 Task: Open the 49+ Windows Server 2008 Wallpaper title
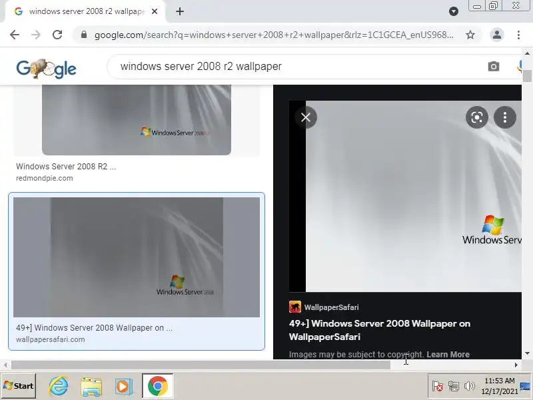coord(380,330)
